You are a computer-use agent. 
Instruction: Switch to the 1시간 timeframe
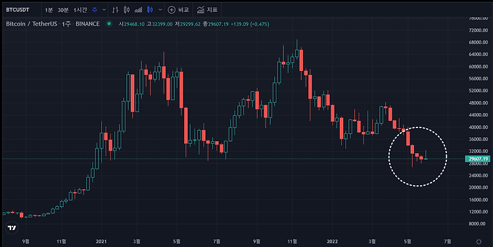80,10
